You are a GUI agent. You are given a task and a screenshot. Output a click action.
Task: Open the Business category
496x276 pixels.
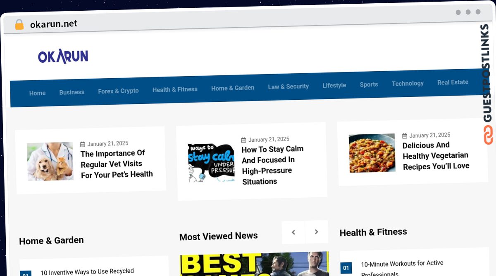click(72, 92)
